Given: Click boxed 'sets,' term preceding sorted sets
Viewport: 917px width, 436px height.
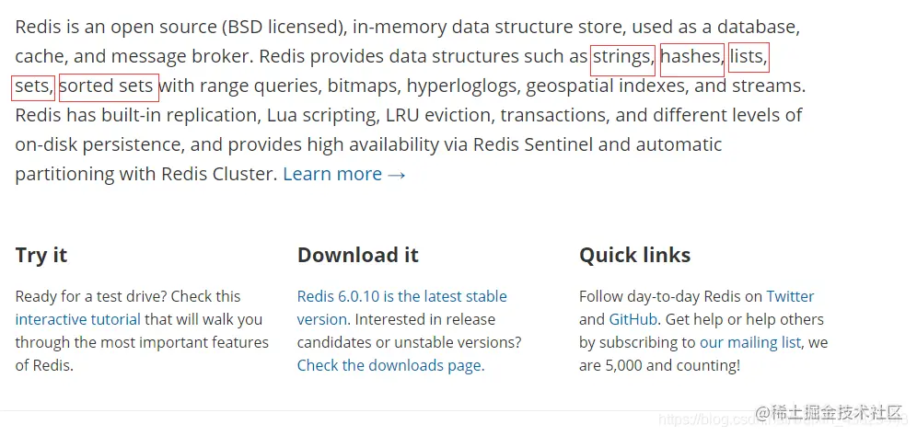Looking at the screenshot, I should click(x=33, y=87).
